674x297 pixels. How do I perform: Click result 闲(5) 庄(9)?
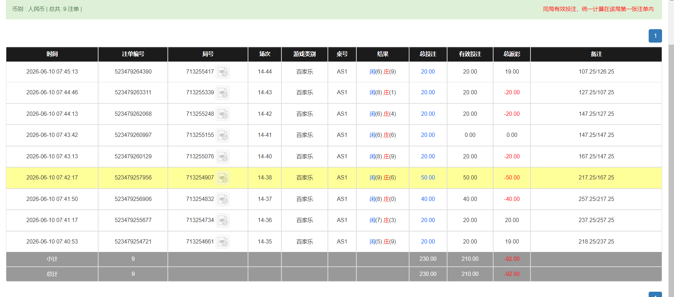click(x=383, y=241)
